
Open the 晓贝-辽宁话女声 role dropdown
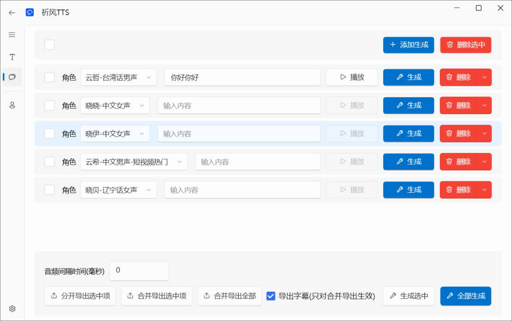click(x=119, y=189)
